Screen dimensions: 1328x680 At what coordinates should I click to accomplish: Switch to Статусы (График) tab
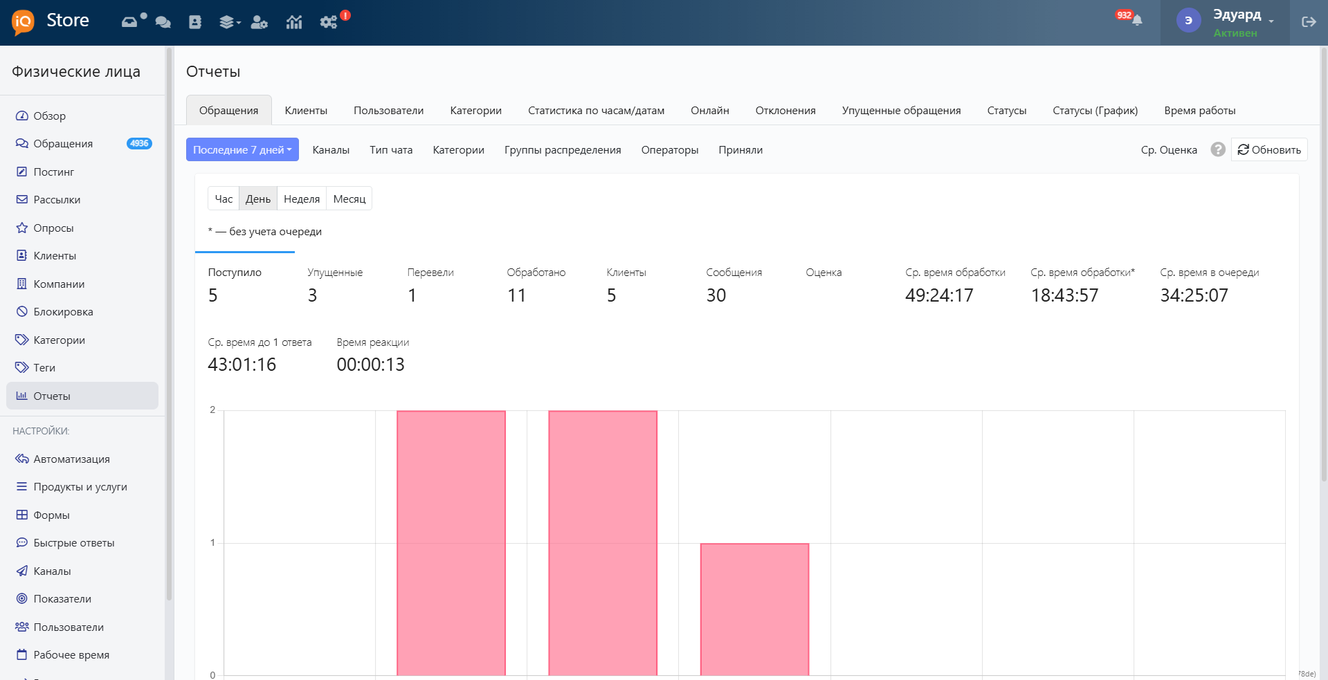click(1095, 110)
